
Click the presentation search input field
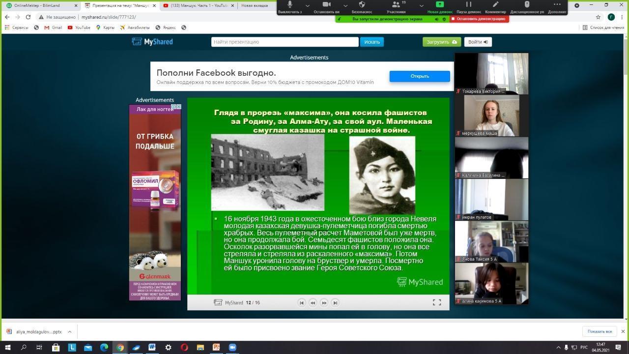point(285,42)
